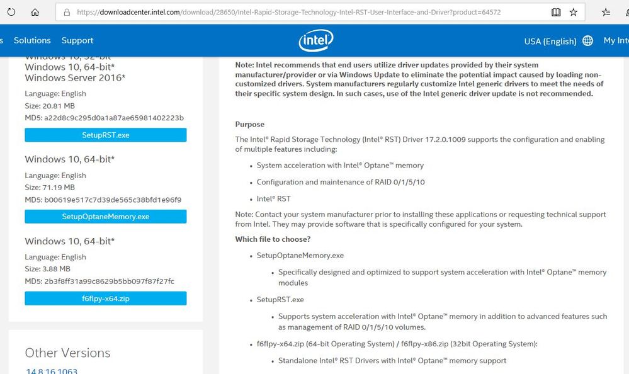Open reading view icon in address bar
This screenshot has width=629, height=374.
pyautogui.click(x=556, y=12)
